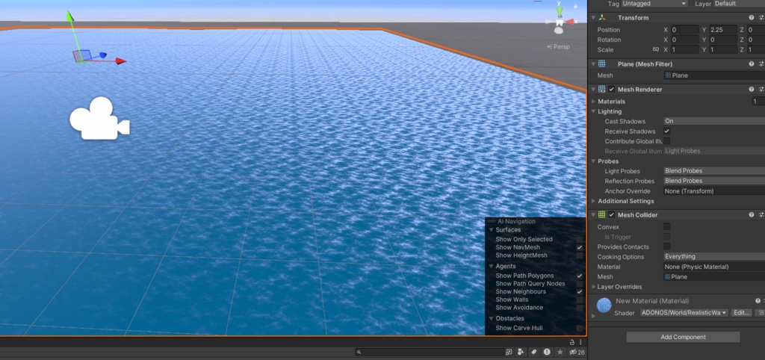Open the Shader dropdown for New Material

(684, 313)
